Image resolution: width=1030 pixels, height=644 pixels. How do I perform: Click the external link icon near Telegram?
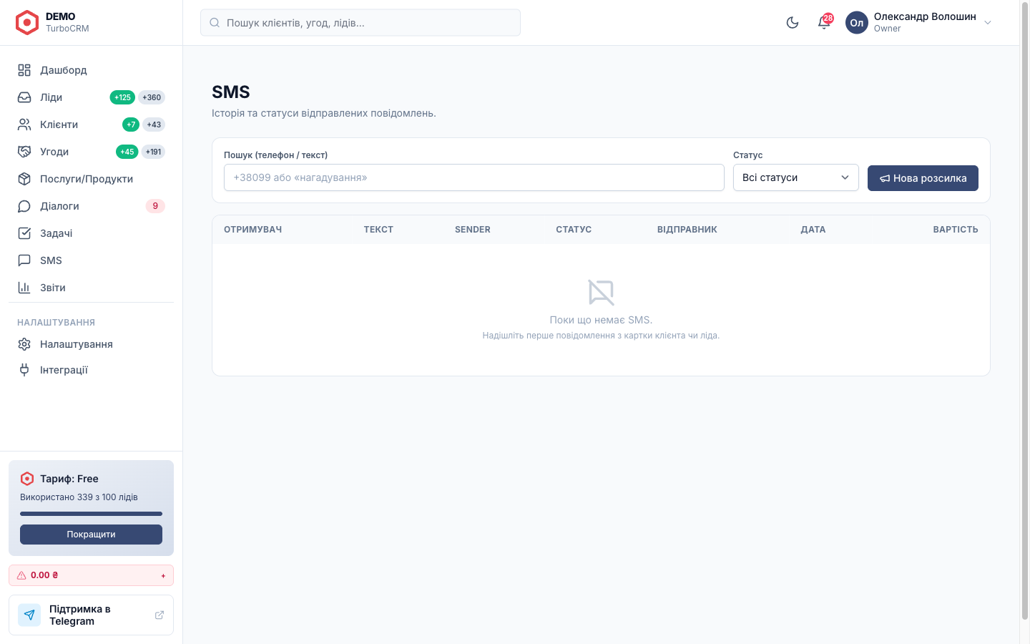tap(160, 615)
